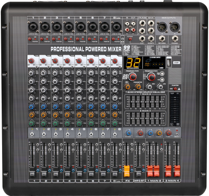Toggle the channel 7 mute button
The height and width of the screenshot is (196, 209).
pyautogui.click(x=103, y=134)
